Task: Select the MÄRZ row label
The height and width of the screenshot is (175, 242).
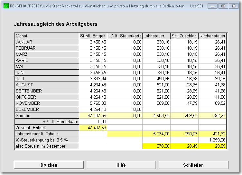Action: (47, 54)
